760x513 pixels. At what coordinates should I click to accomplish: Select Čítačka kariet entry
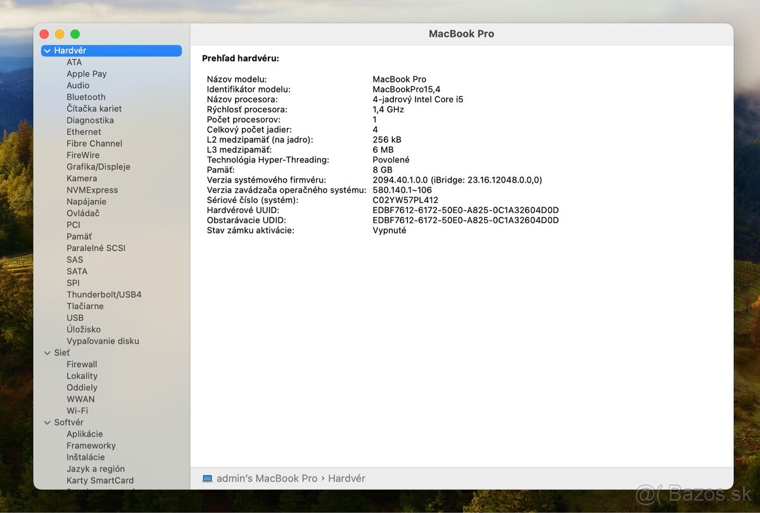94,108
